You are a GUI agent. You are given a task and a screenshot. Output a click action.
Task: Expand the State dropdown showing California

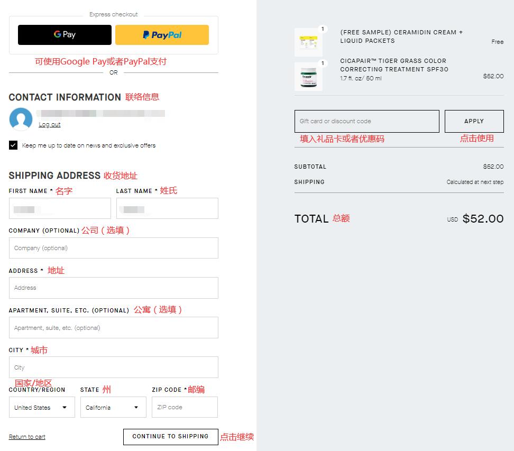click(x=113, y=408)
